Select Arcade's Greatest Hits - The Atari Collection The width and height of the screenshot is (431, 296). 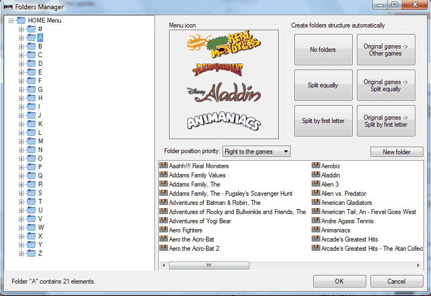[372, 248]
